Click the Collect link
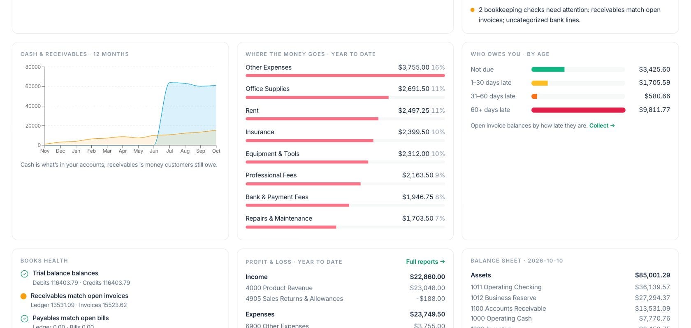The height and width of the screenshot is (328, 691). [602, 126]
